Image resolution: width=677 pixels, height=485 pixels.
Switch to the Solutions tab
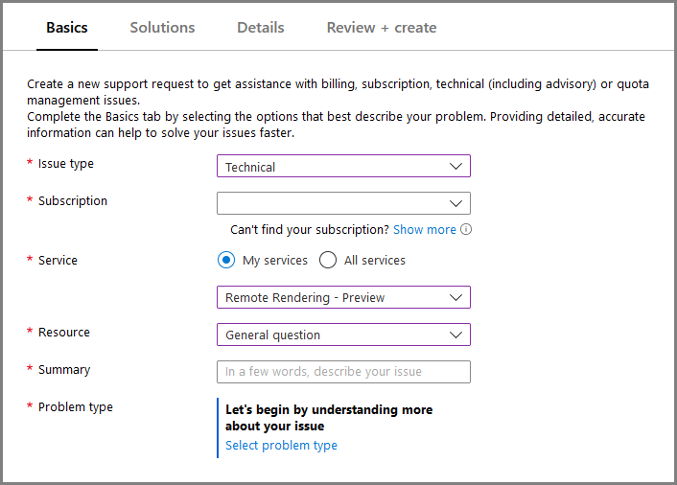162,28
